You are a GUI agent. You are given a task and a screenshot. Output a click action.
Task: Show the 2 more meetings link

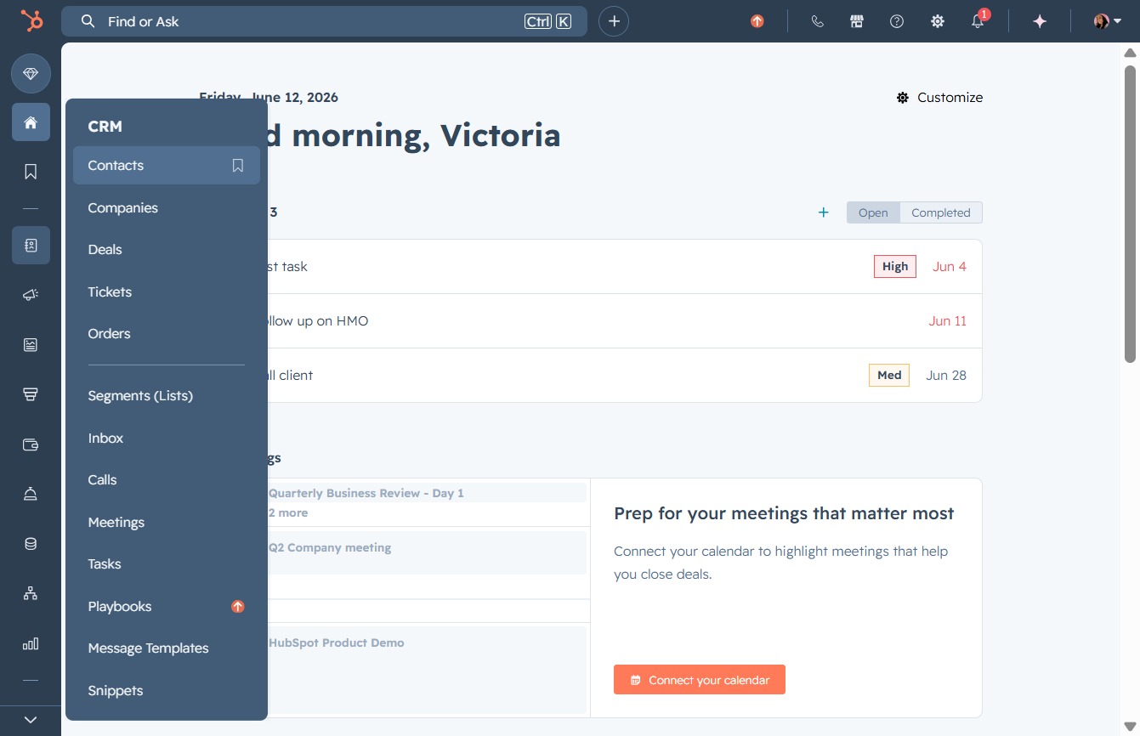[288, 513]
